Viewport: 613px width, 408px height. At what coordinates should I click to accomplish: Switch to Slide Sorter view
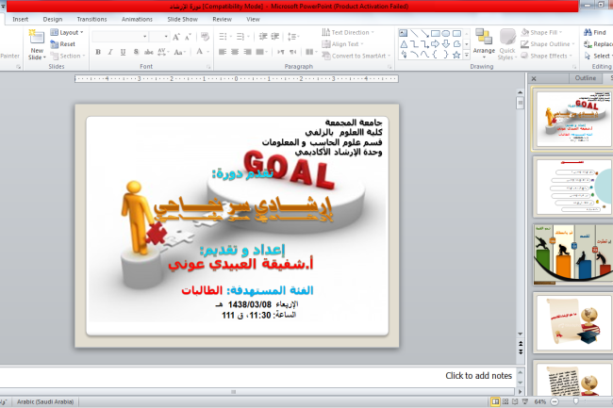[505, 401]
